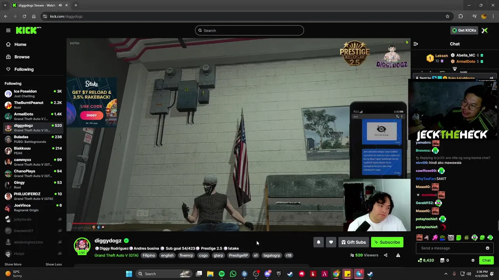The image size is (499, 280).
Task: Open Chrome tab search dropdown
Action: click(5, 5)
